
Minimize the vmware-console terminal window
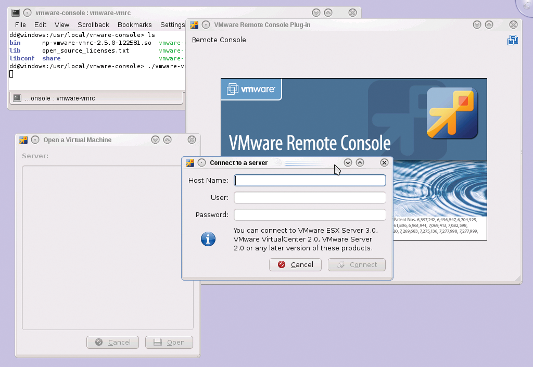point(316,13)
